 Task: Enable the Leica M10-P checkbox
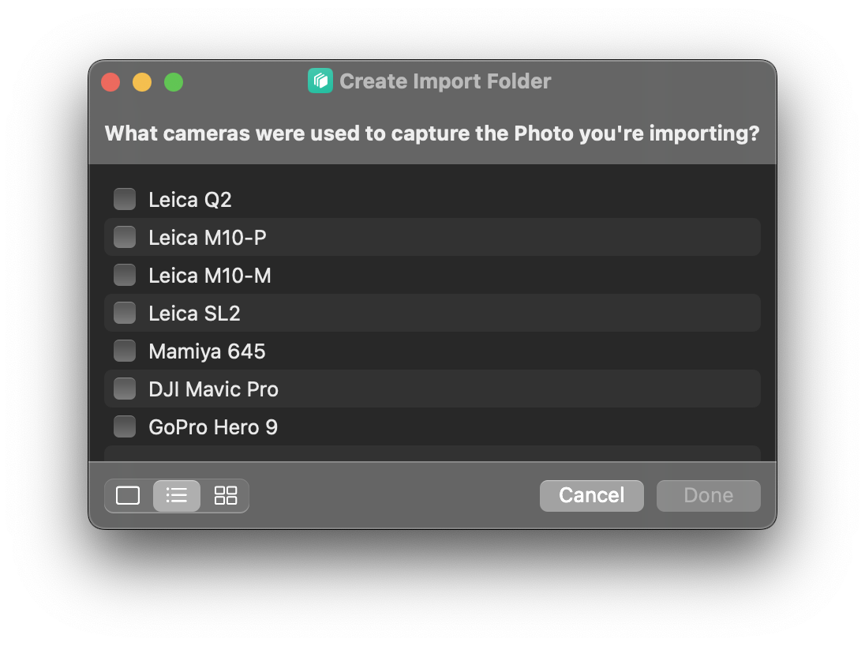click(124, 237)
